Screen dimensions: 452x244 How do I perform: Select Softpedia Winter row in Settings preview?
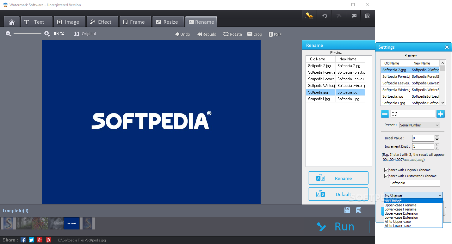coord(410,90)
